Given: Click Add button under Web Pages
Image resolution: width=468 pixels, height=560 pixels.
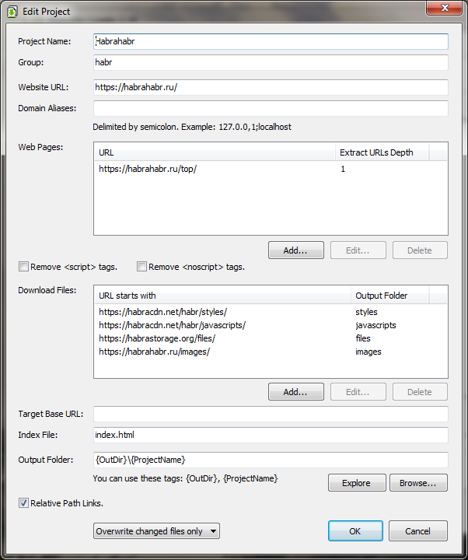Looking at the screenshot, I should point(295,250).
